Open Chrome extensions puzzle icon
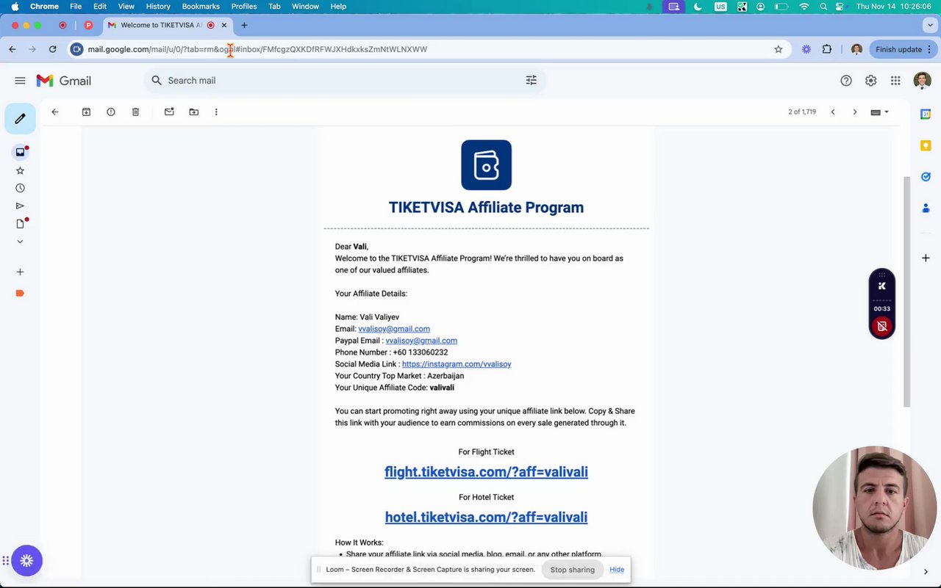 (827, 49)
